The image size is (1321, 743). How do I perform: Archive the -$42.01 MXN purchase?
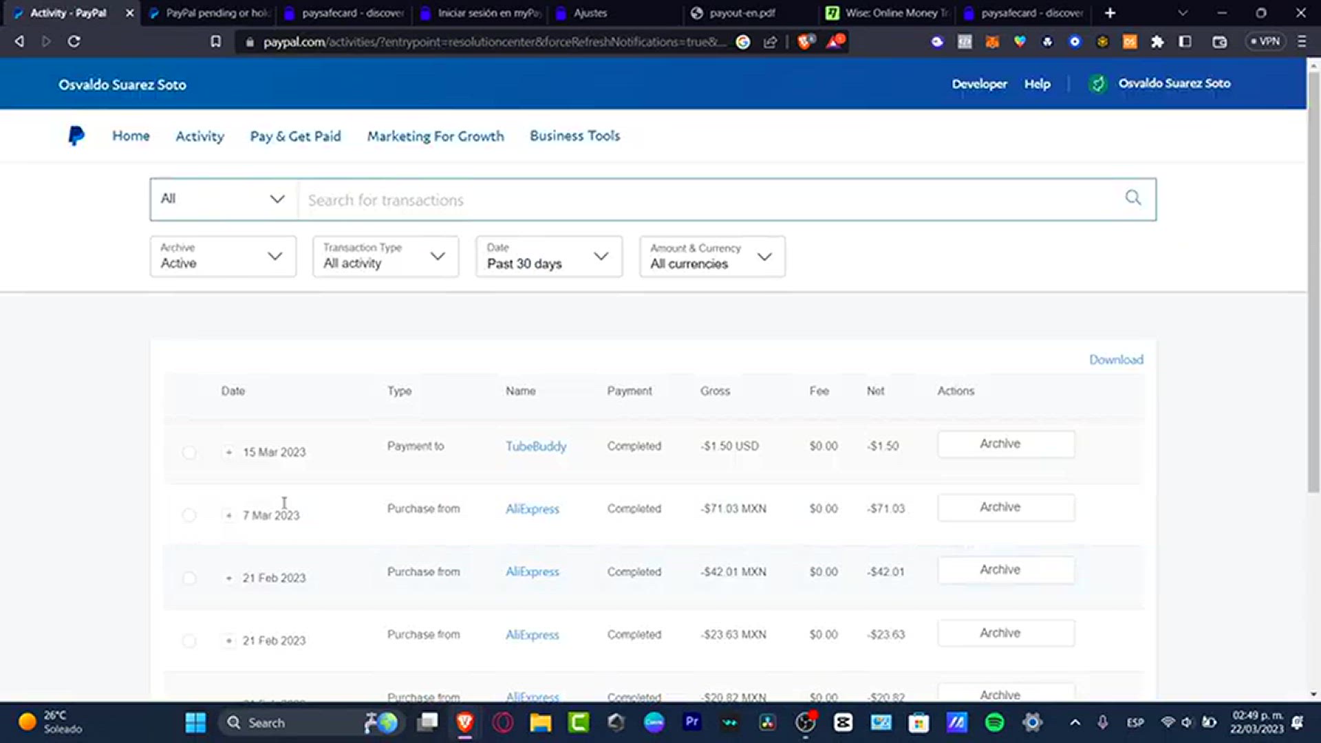coord(1006,570)
